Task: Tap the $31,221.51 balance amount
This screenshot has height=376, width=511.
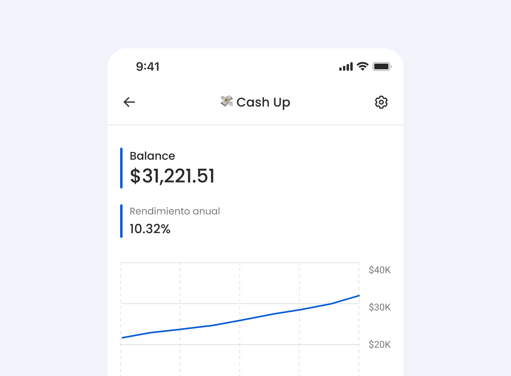Action: coord(172,176)
